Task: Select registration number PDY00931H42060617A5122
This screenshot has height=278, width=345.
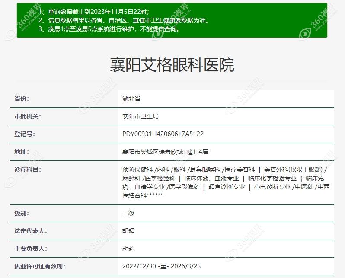Action: coord(163,134)
